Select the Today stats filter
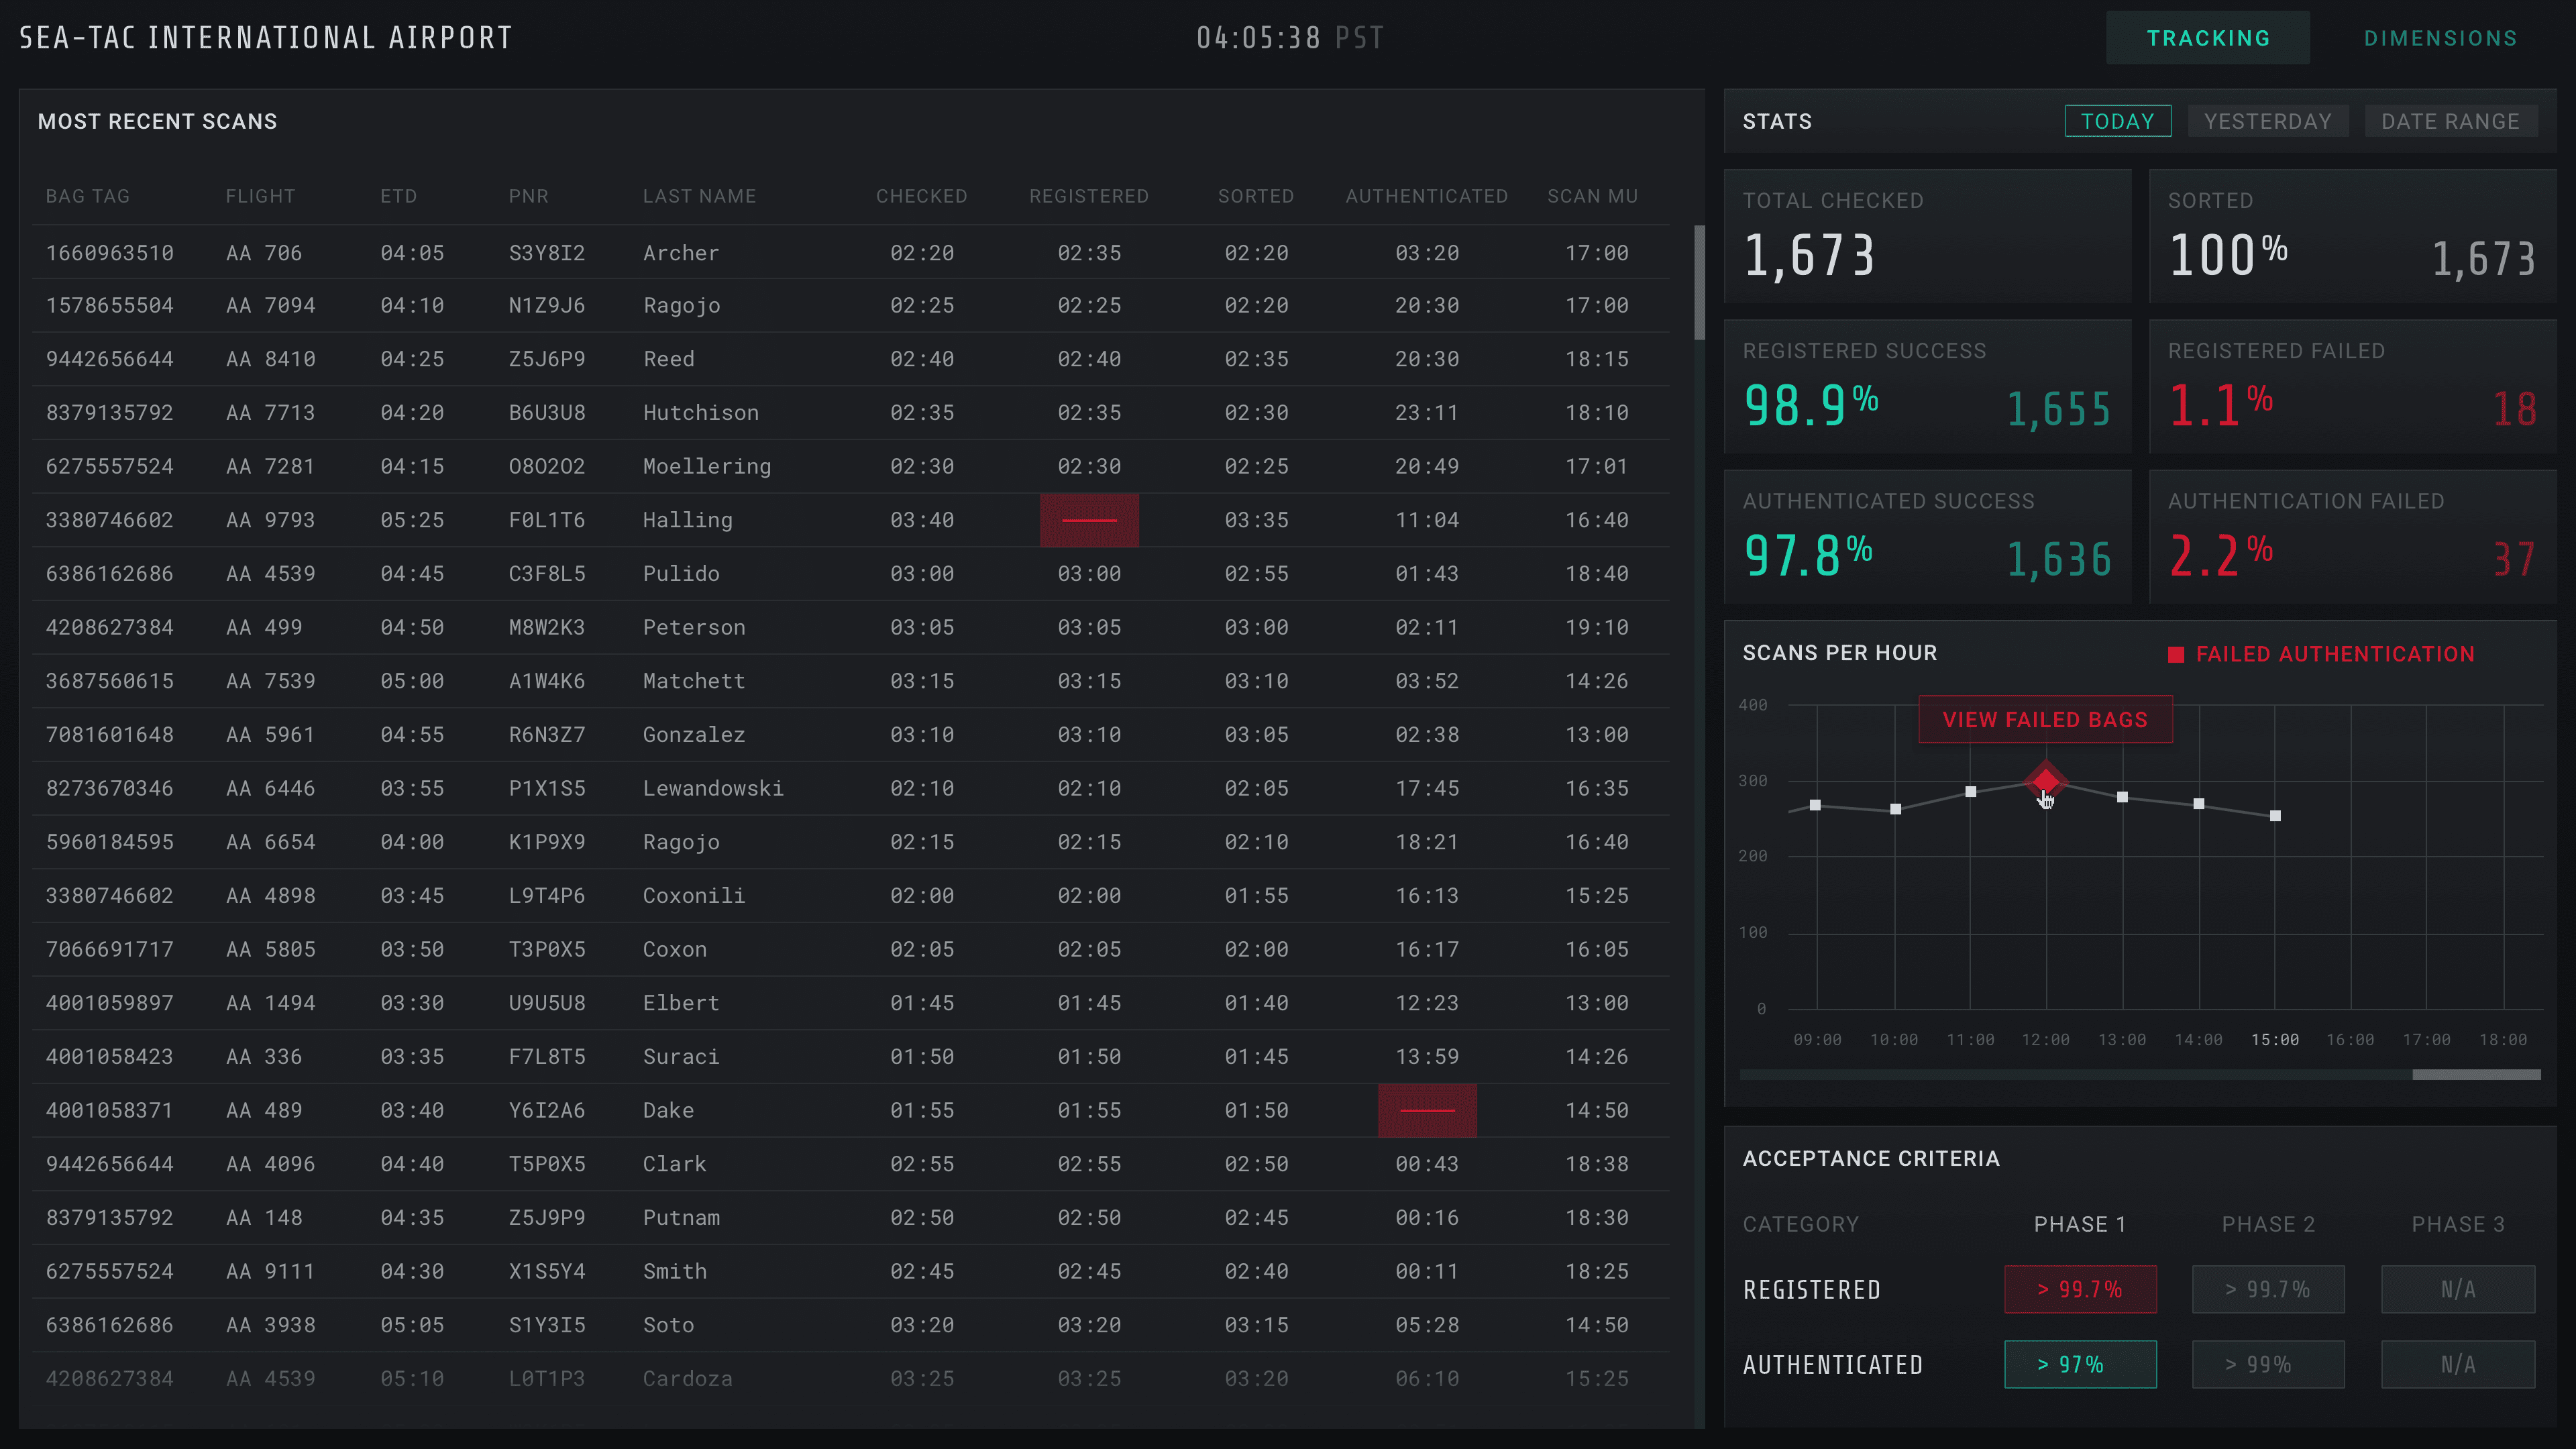 [x=2117, y=121]
